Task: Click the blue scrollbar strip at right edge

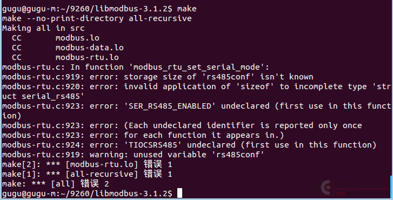Action: pyautogui.click(x=391, y=186)
